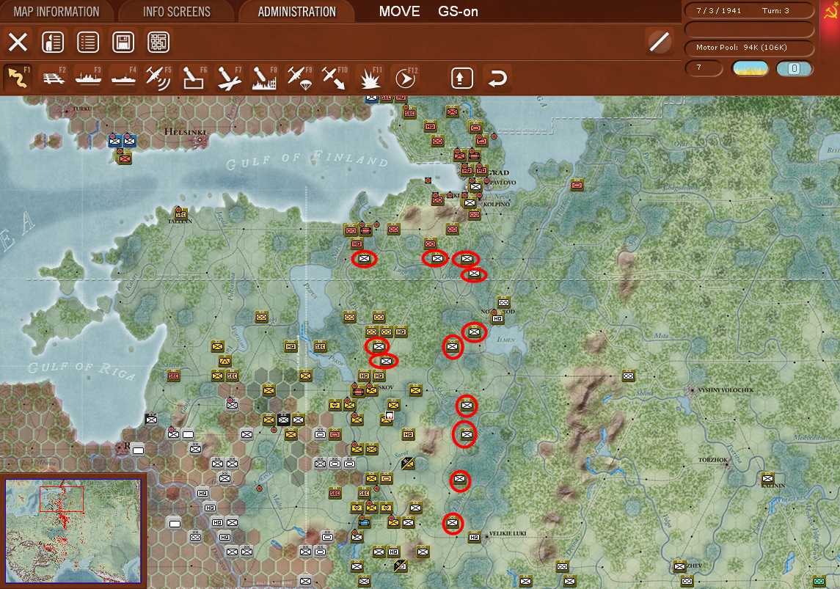Screen dimensions: 840x589
Task: Click the Gulf of Riga water label
Action: tap(81, 370)
